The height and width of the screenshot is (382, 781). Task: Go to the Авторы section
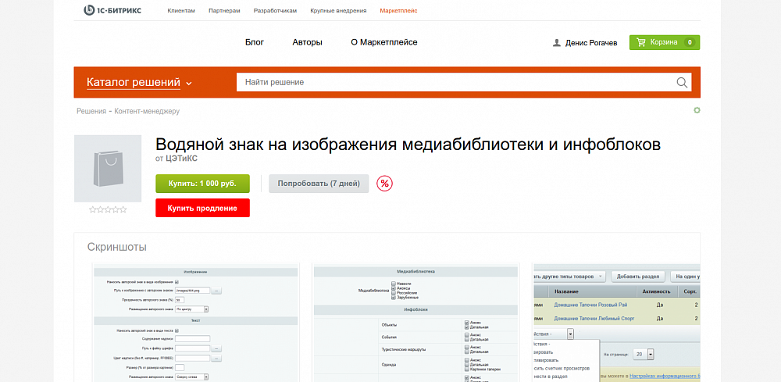(307, 42)
